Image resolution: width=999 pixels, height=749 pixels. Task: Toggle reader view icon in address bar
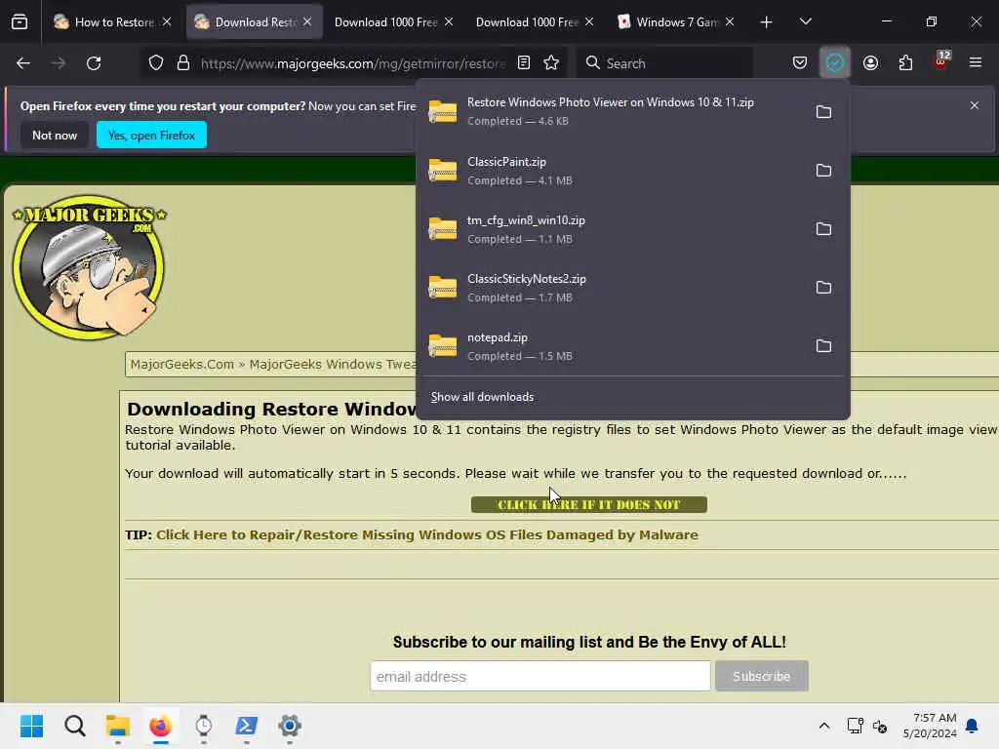(x=524, y=63)
